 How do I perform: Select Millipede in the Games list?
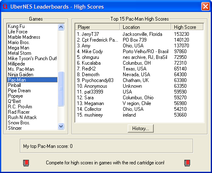pyautogui.click(x=32, y=64)
